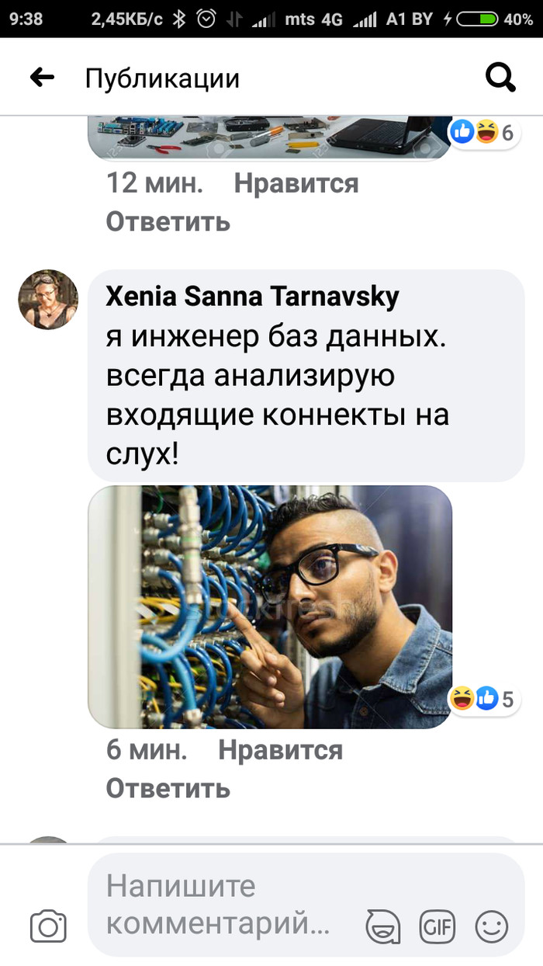Screen dimensions: 543x966
Task: Tap Xenia's profile avatar picture
Action: tap(48, 300)
